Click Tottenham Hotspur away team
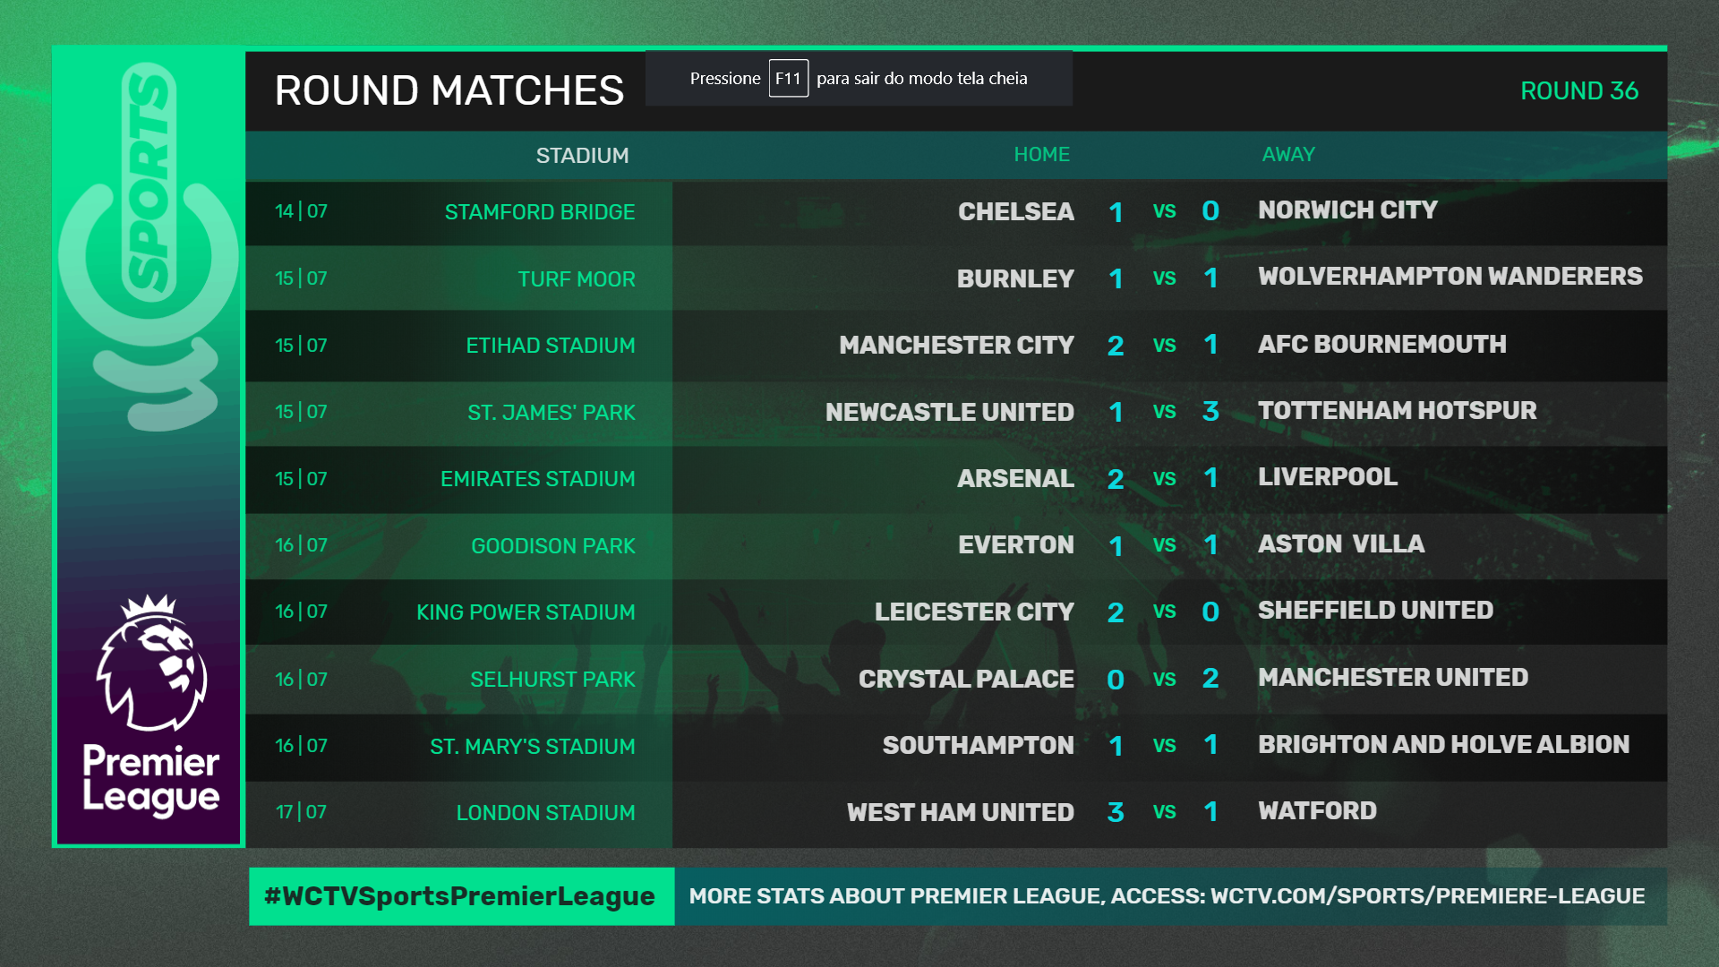This screenshot has width=1719, height=967. coord(1397,411)
